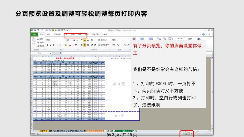This screenshot has width=244, height=137.
Task: Click the decrease indent icon
Action: coord(92,45)
